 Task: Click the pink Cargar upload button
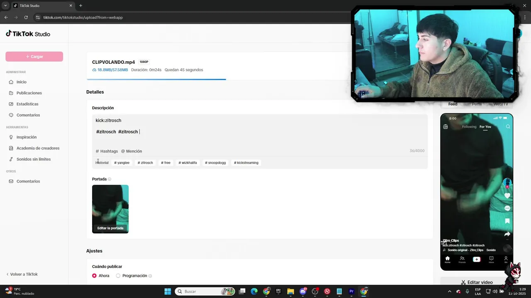tap(34, 57)
